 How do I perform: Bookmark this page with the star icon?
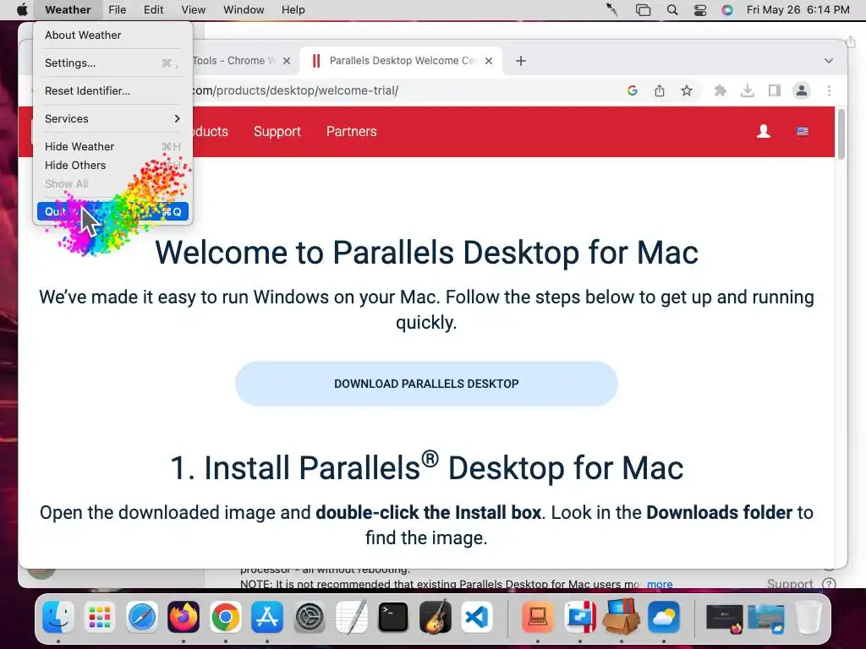coord(687,90)
